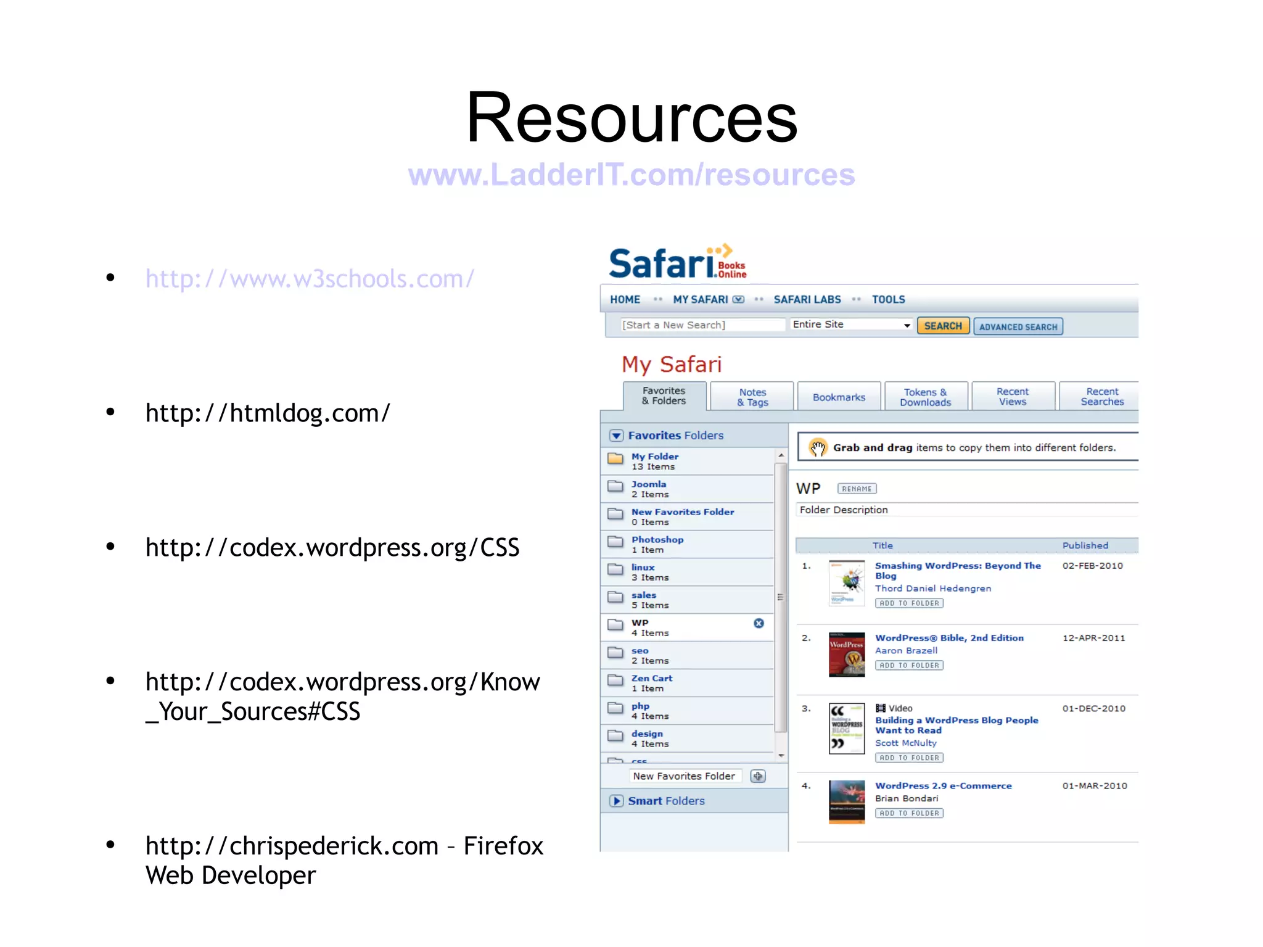Click the codex.wordpress.org/CSS URL text

332,548
